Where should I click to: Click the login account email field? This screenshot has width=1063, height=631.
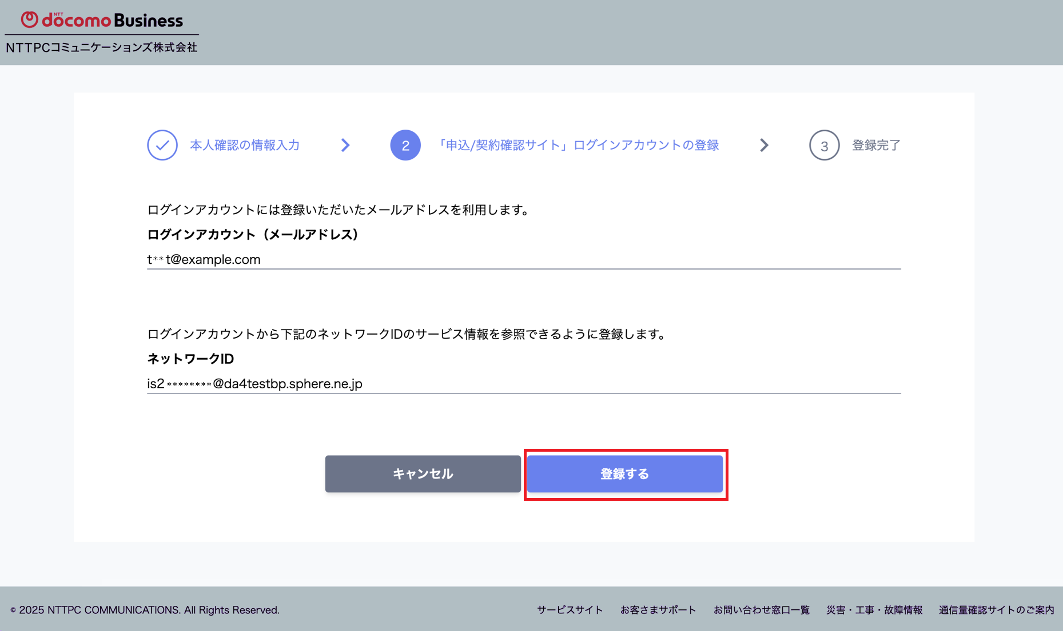coord(524,259)
